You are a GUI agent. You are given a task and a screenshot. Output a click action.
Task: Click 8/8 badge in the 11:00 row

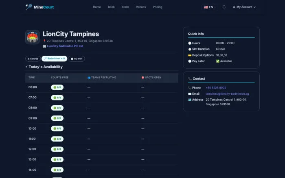(57, 139)
